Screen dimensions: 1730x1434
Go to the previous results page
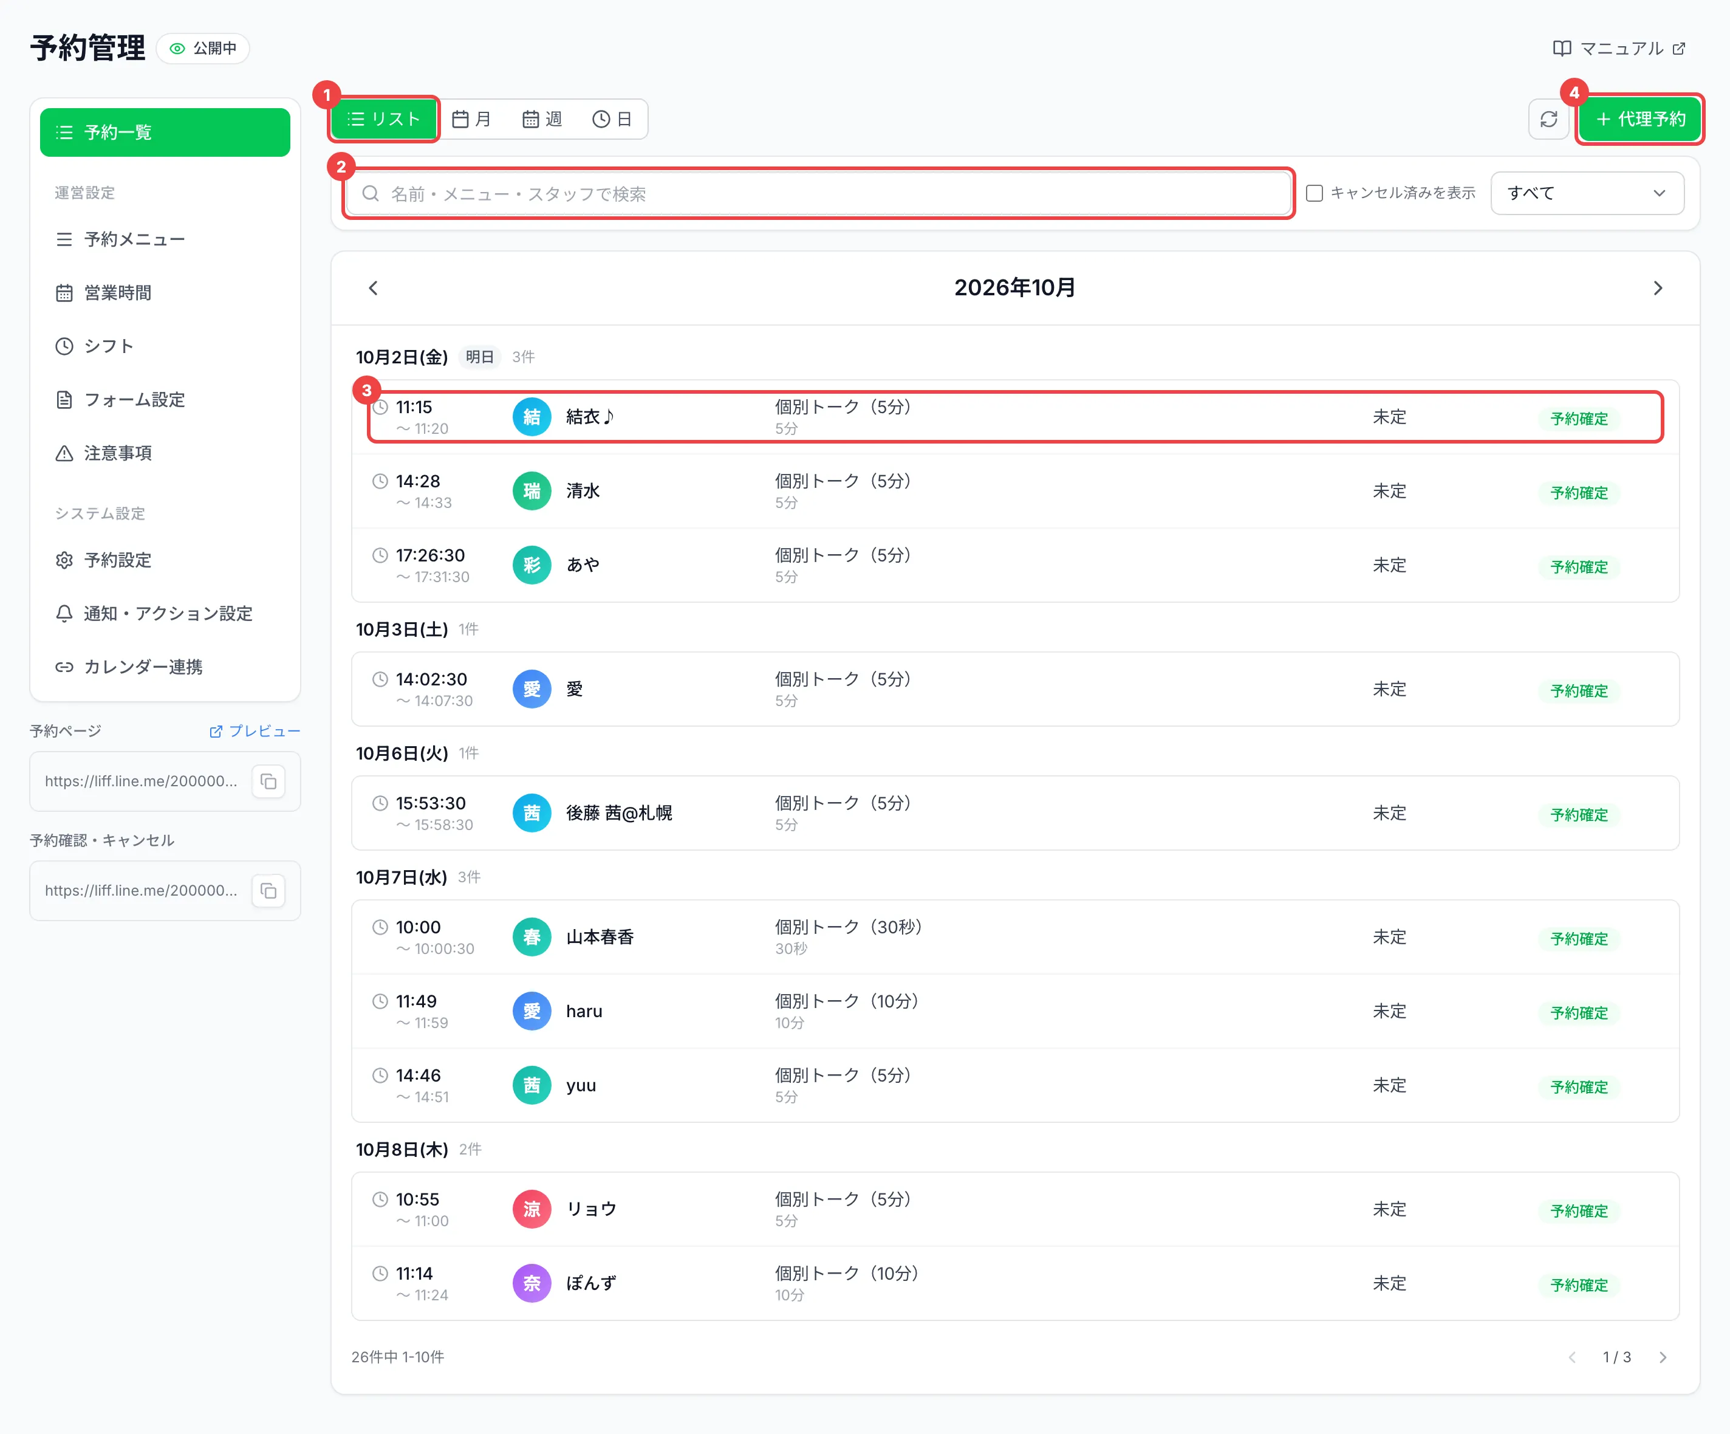click(x=1572, y=1357)
